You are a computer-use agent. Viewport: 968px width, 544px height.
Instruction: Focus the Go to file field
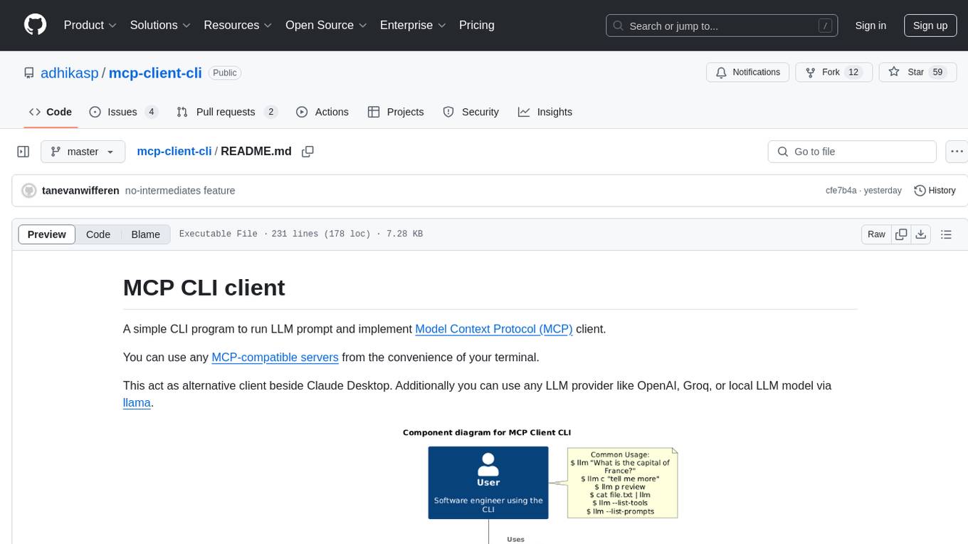click(852, 152)
